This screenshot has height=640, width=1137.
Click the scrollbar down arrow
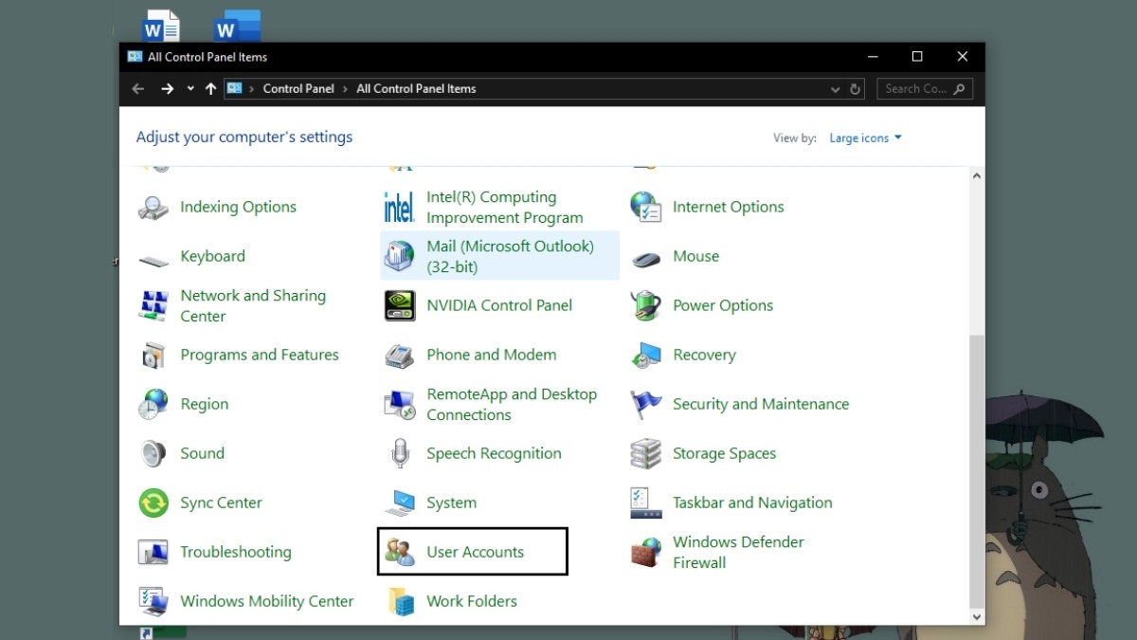(x=977, y=616)
